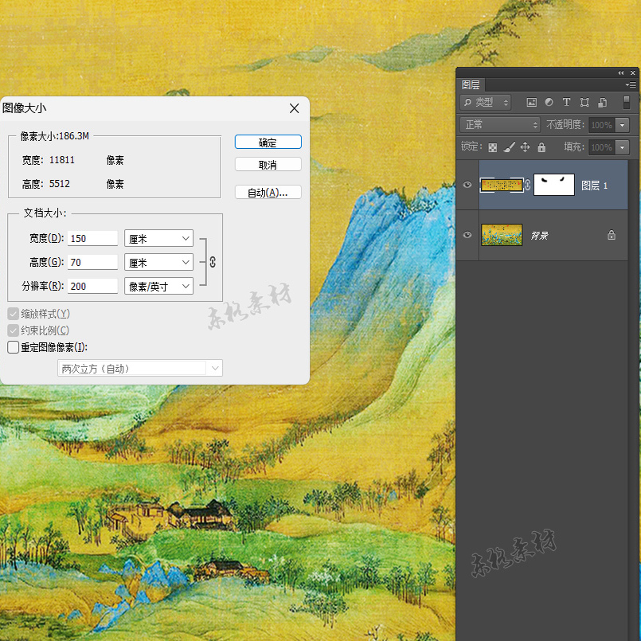This screenshot has height=641, width=641.
Task: Select the 图层 1 layer mask thumbnail
Action: (554, 185)
